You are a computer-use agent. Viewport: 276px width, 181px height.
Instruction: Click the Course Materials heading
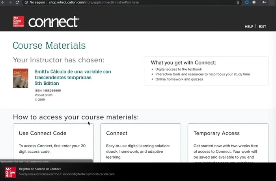pyautogui.click(x=49, y=46)
